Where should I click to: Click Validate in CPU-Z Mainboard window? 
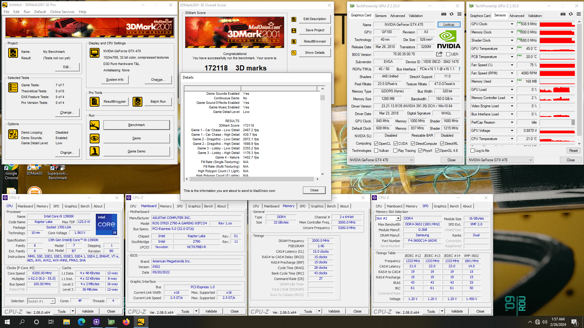211,311
